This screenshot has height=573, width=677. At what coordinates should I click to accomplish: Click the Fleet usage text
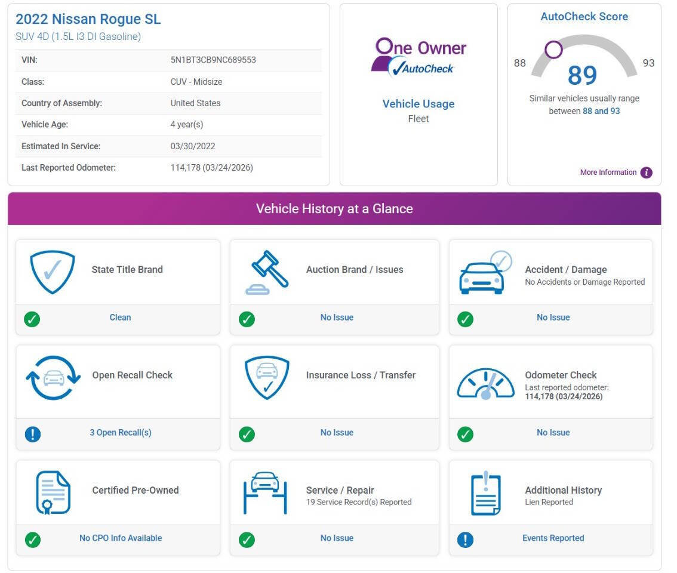pos(418,119)
